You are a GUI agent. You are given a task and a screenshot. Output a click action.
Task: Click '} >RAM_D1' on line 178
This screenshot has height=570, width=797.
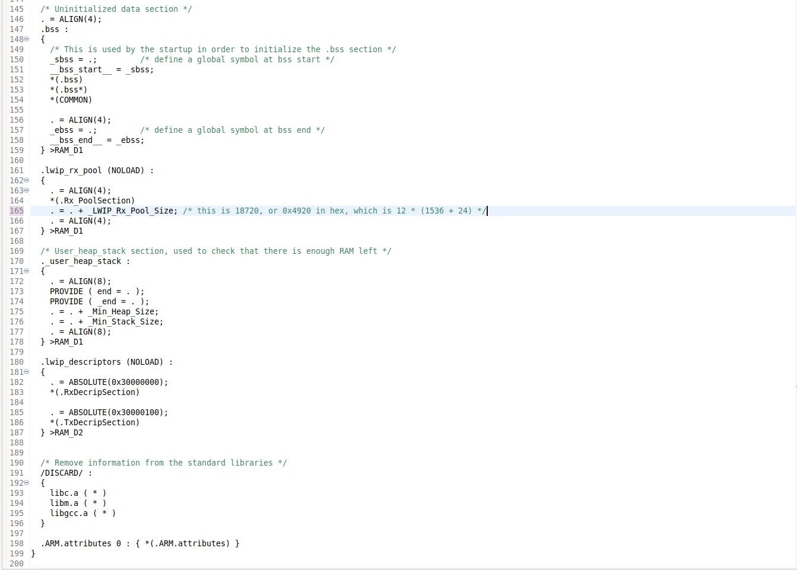pos(62,342)
